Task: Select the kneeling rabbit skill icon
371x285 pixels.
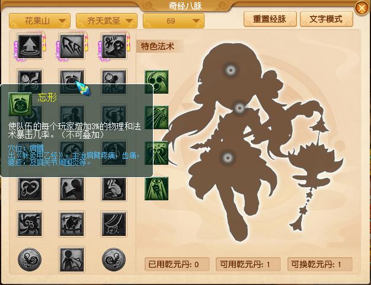Action: click(x=114, y=189)
